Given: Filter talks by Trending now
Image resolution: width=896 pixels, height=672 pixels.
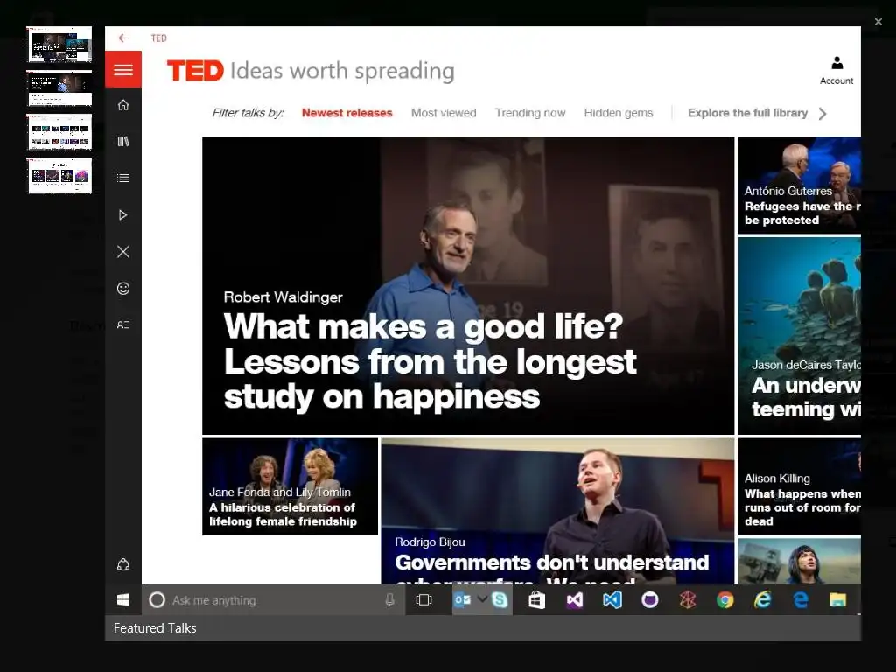Looking at the screenshot, I should click(530, 113).
